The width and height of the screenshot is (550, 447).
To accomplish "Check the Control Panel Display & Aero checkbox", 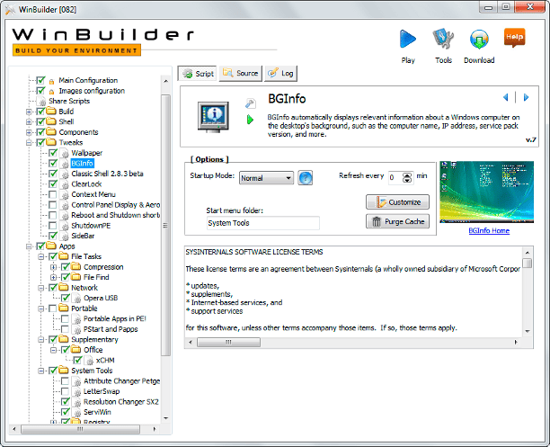I will tap(53, 205).
